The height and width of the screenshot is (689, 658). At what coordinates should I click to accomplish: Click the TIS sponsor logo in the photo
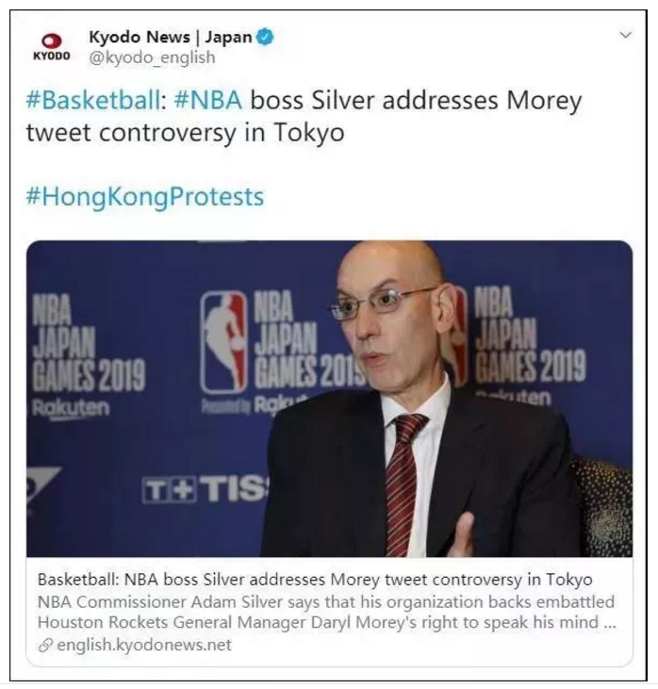coord(205,490)
